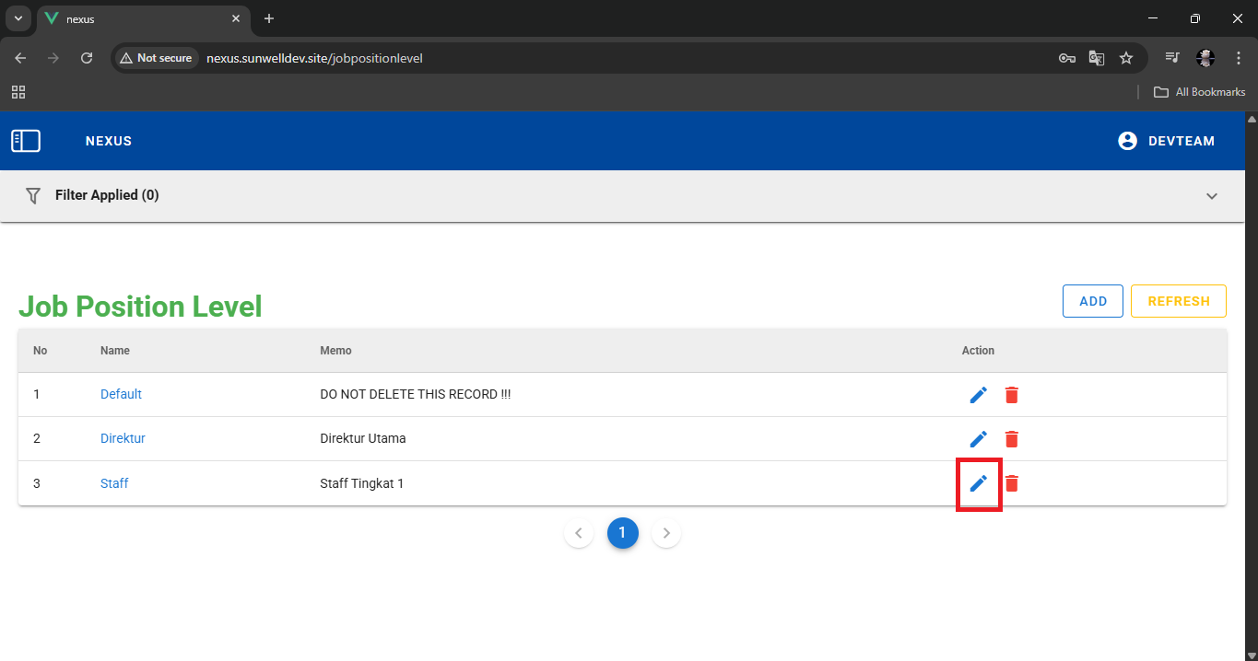Open the browser tab search dropdown
This screenshot has width=1258, height=661.
tap(18, 18)
